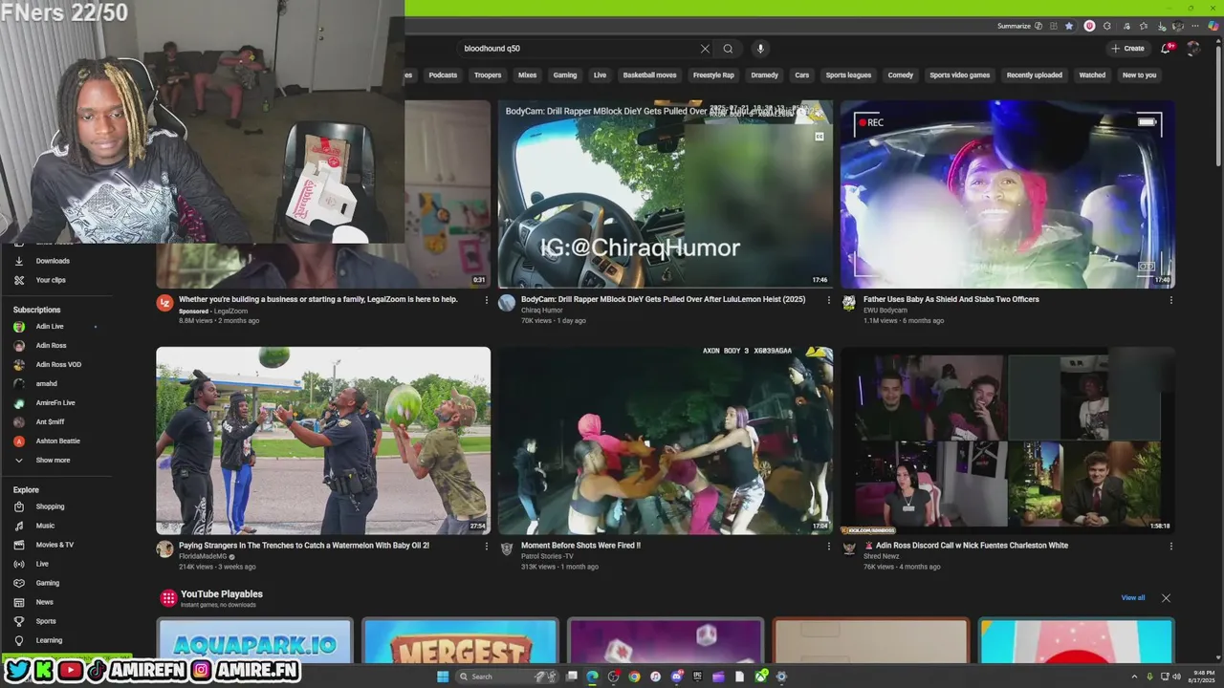Select the Sports video games chip
This screenshot has width=1224, height=688.
click(x=960, y=75)
